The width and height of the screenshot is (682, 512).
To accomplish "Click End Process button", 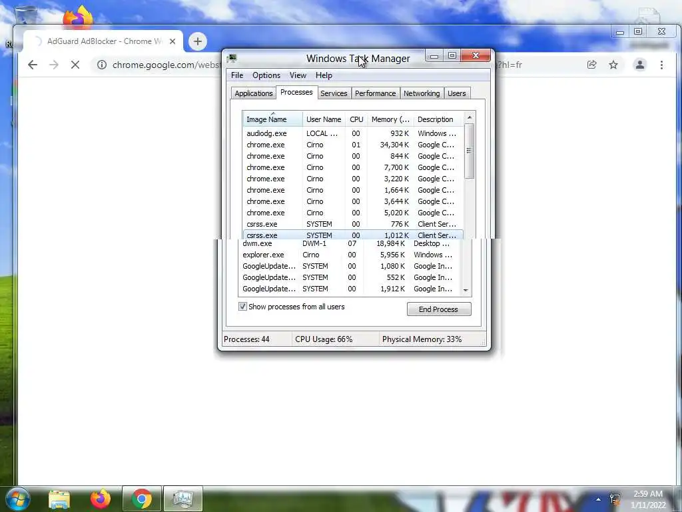I will (x=439, y=309).
